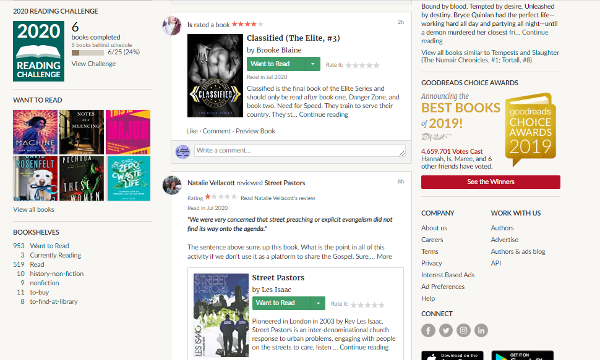Mark Street Pastors as Want to Read
Image resolution: width=600 pixels, height=360 pixels.
click(281, 303)
